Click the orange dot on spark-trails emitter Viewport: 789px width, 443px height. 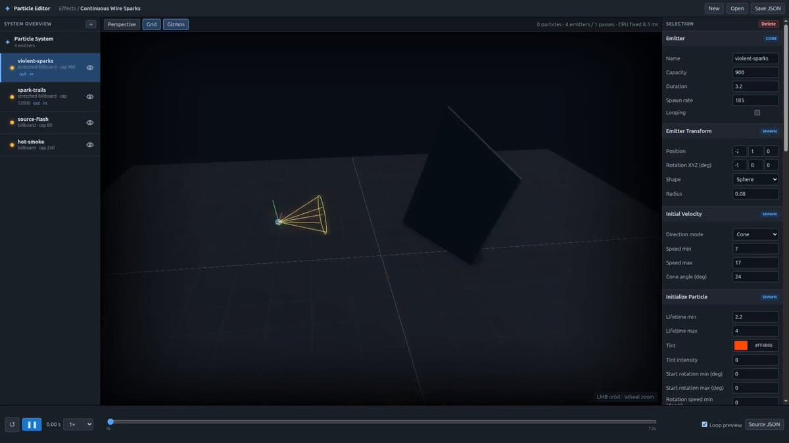click(x=12, y=96)
